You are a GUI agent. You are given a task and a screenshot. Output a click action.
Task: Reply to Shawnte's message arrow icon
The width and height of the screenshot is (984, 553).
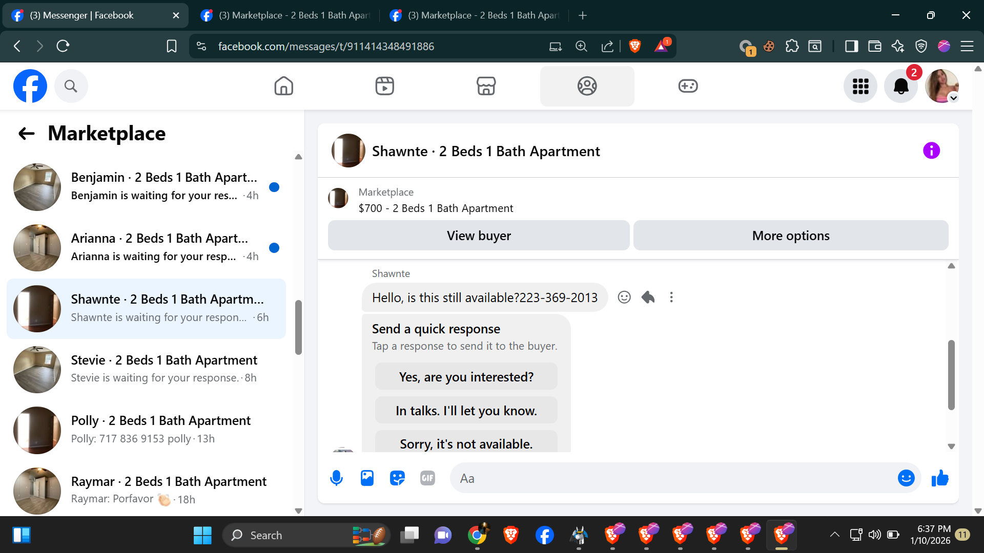coord(648,297)
